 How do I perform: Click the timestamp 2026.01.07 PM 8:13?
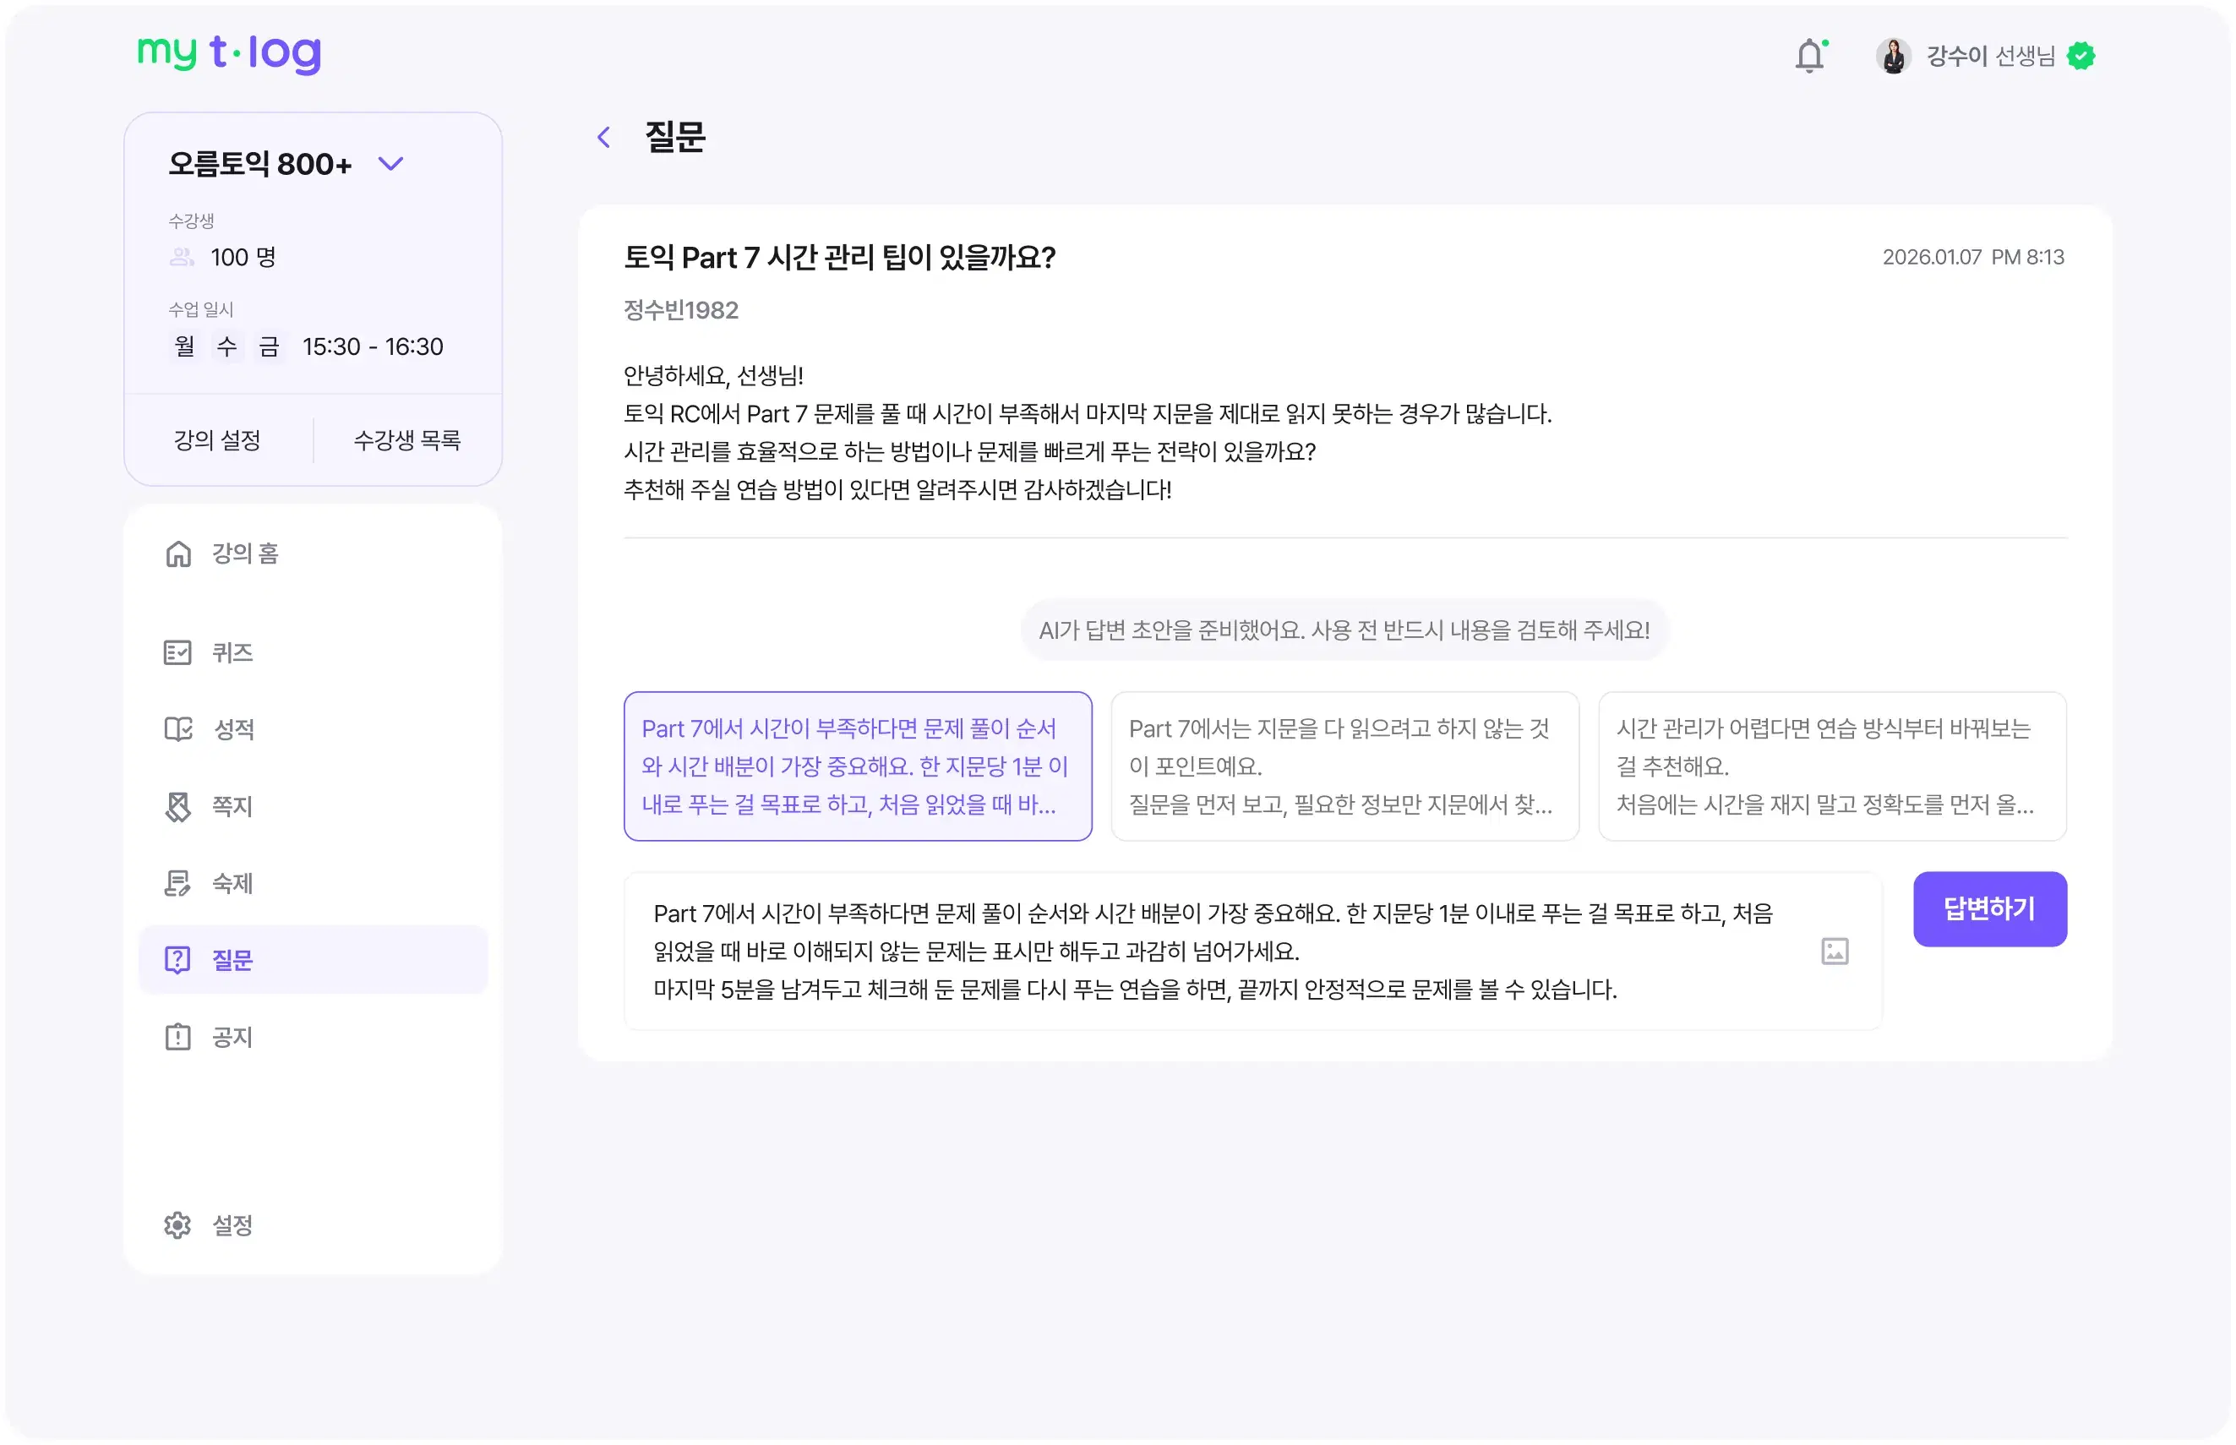[1973, 257]
